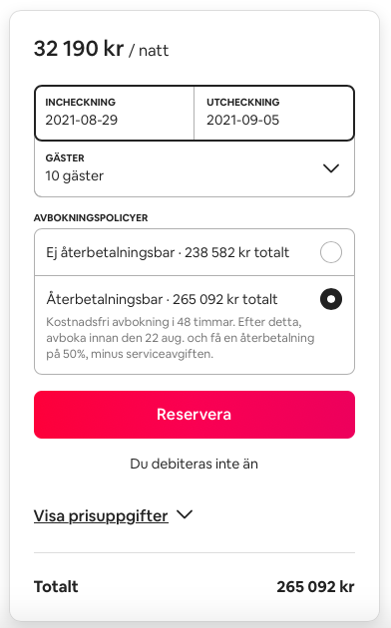The width and height of the screenshot is (391, 628).
Task: Edit the Incheckning date field
Action: coord(114,113)
